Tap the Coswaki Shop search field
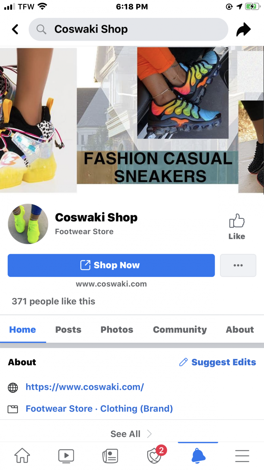This screenshot has height=470, width=264. click(128, 29)
